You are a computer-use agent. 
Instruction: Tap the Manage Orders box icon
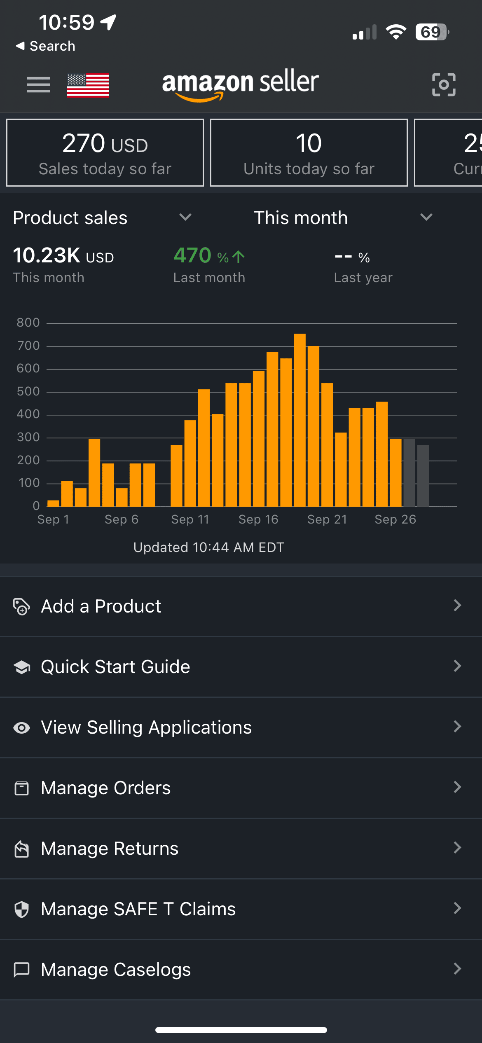tap(21, 788)
